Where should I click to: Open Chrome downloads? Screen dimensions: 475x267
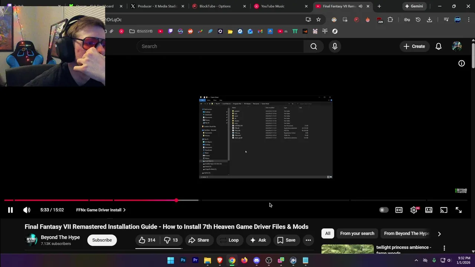tap(429, 20)
